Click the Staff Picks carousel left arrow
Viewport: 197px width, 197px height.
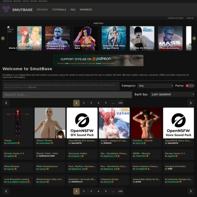3,38
